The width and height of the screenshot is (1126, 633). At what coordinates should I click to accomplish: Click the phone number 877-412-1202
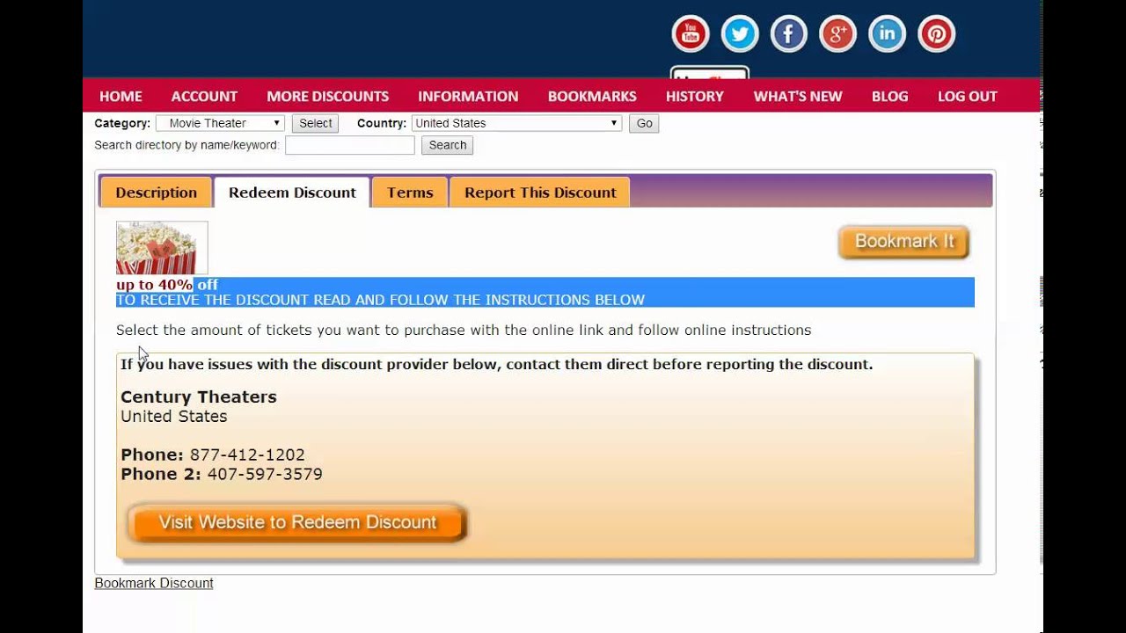pos(247,455)
